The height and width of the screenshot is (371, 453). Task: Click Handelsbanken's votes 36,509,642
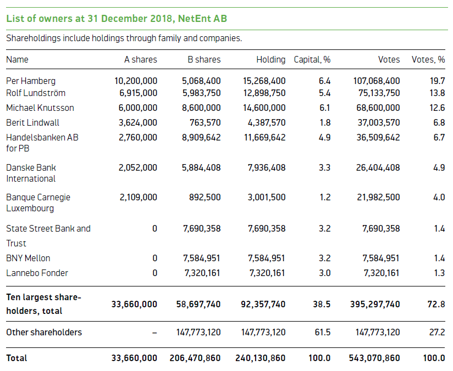378,137
